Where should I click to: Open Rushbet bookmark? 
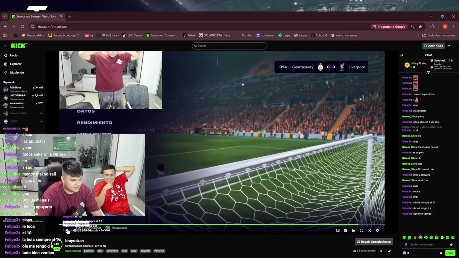[x=244, y=35]
